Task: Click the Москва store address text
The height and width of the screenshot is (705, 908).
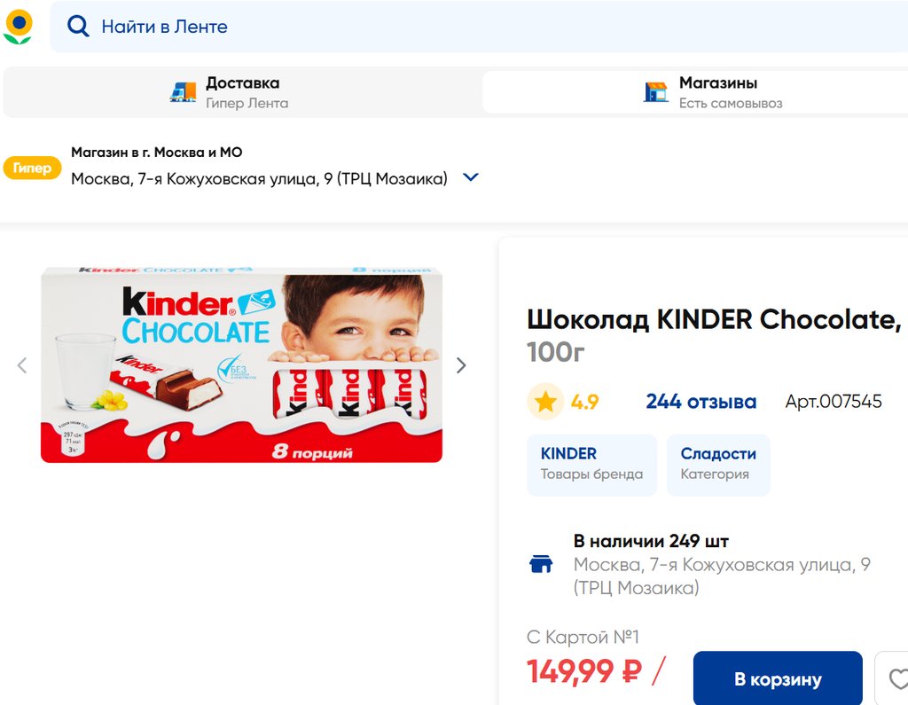Action: click(x=259, y=178)
